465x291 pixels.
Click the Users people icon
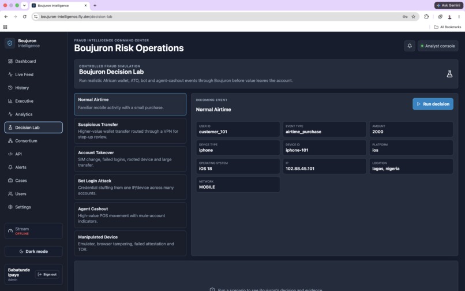10,193
